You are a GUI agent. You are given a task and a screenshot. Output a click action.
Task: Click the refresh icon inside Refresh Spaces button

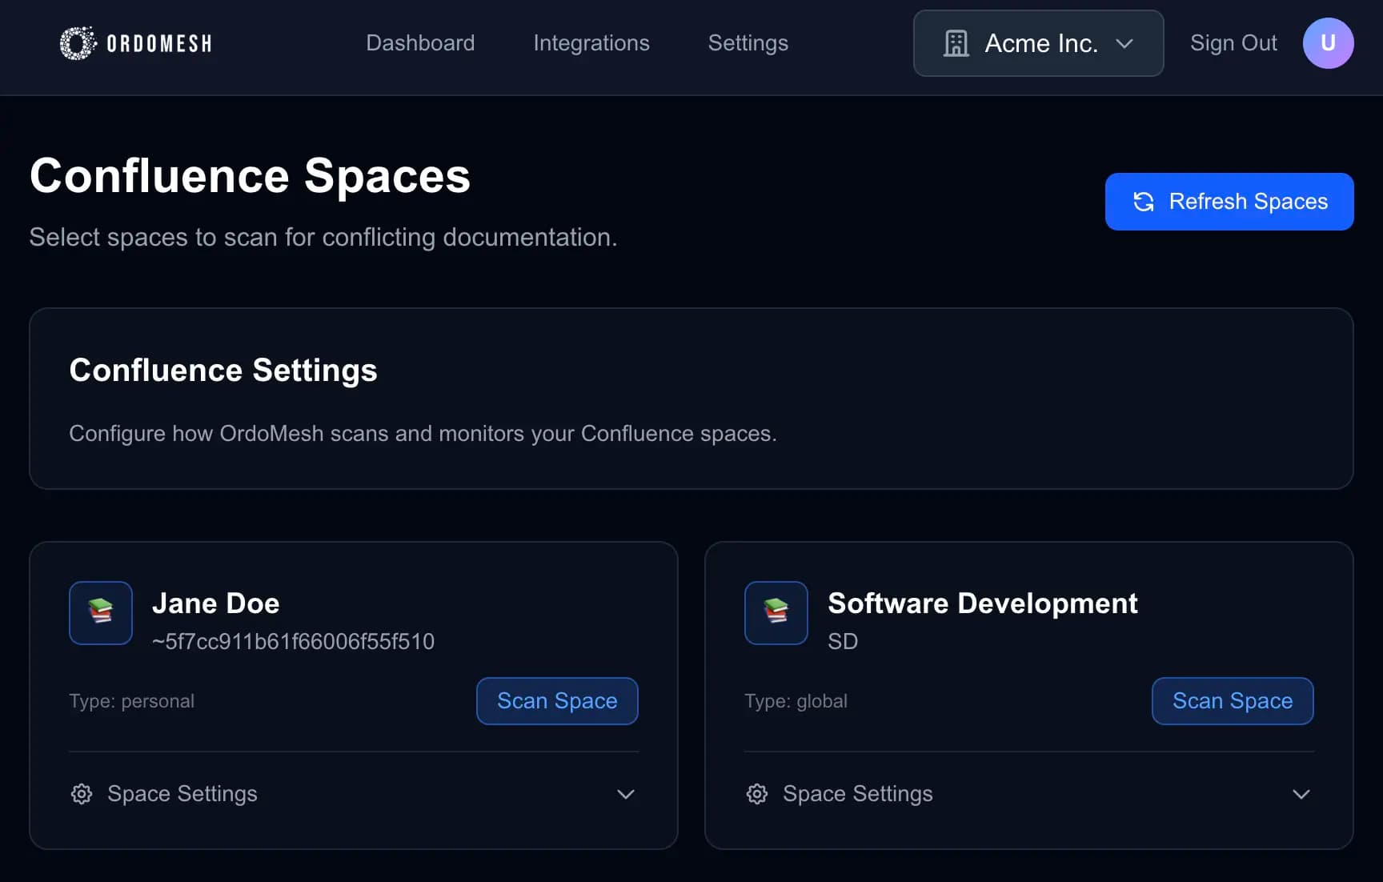1143,202
